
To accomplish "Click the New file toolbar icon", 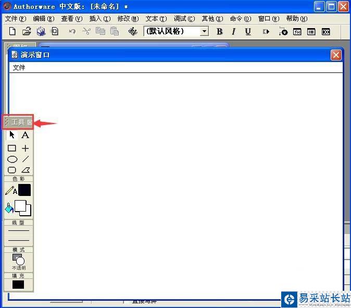I will coord(12,31).
